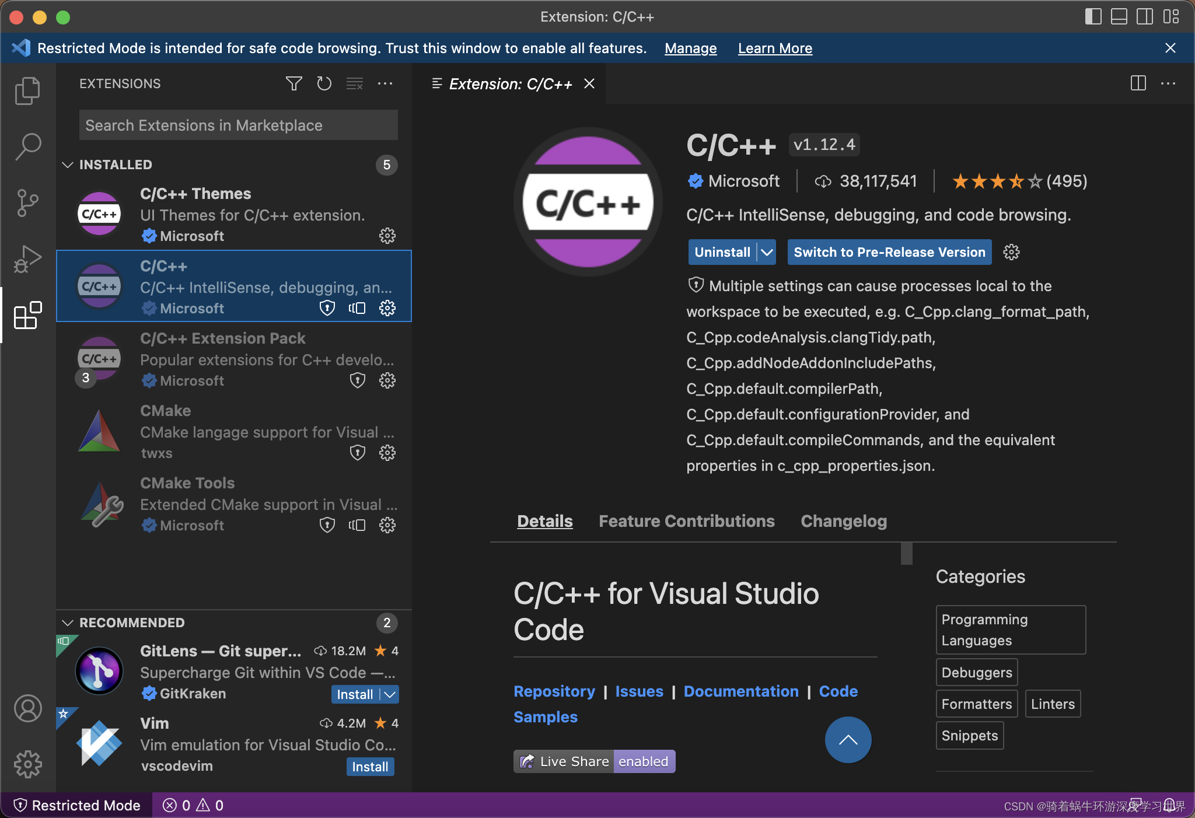1195x818 pixels.
Task: Clear extensions search results icon
Action: 354,84
